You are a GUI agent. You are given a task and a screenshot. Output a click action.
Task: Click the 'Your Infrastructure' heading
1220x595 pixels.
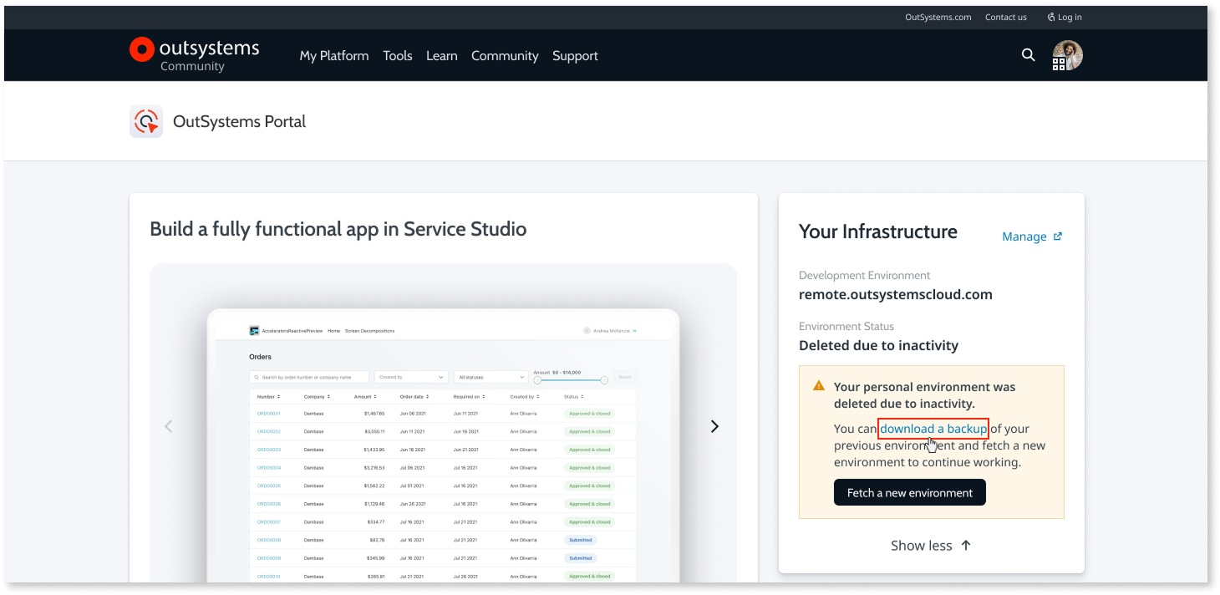(878, 231)
